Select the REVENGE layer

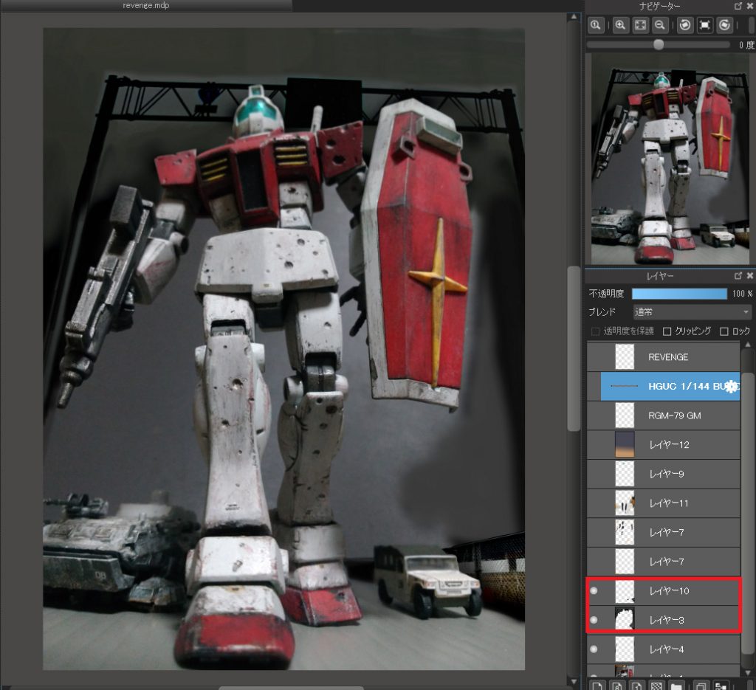668,357
